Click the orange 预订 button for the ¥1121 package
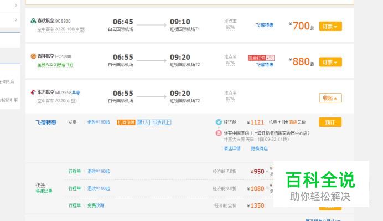 click(330, 122)
